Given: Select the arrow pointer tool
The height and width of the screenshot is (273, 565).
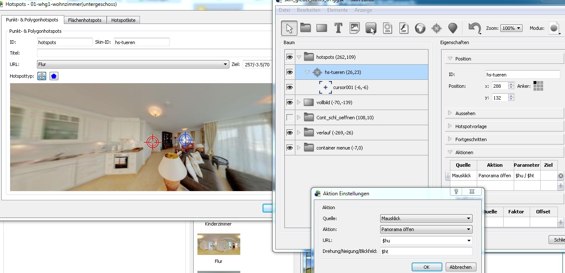Looking at the screenshot, I should [x=289, y=28].
